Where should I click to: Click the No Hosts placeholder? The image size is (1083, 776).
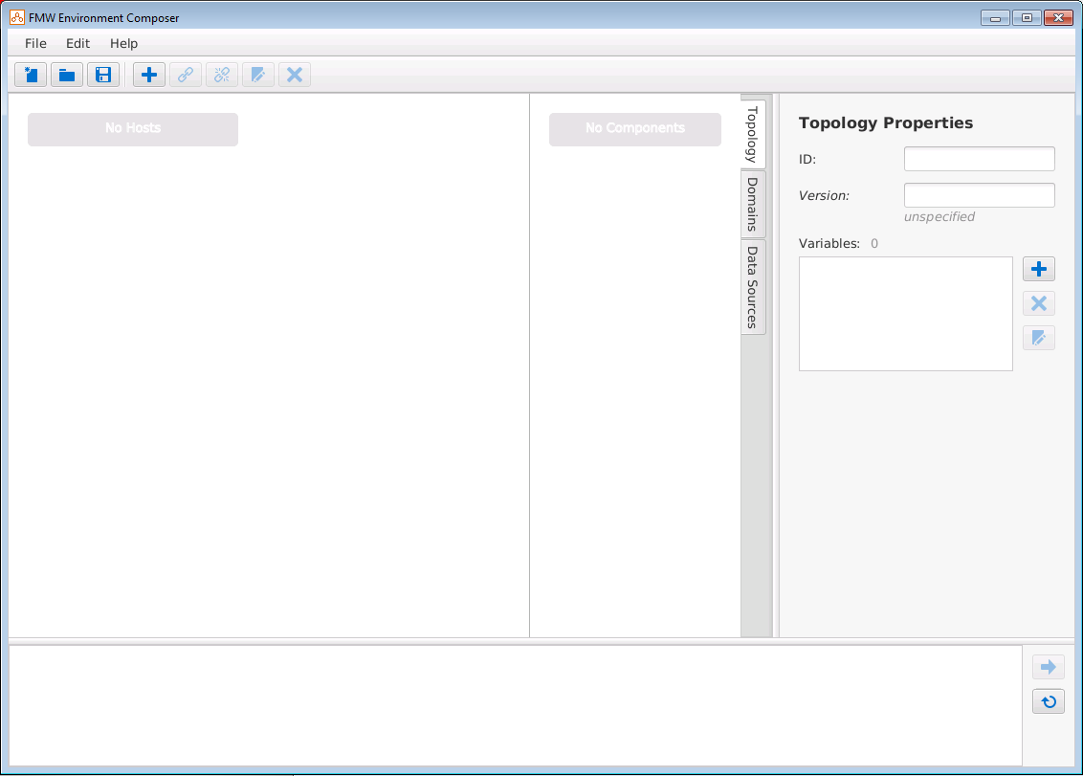133,129
